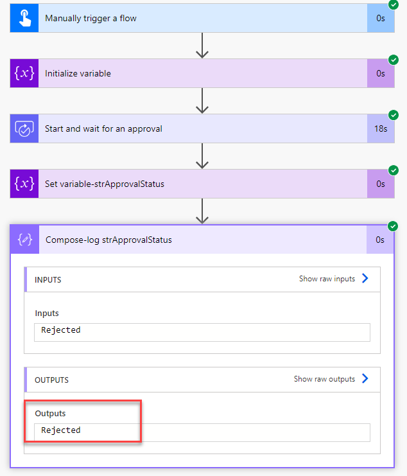Click the manual trigger hand icon
Screen dimensions: 407x476
coord(24,18)
